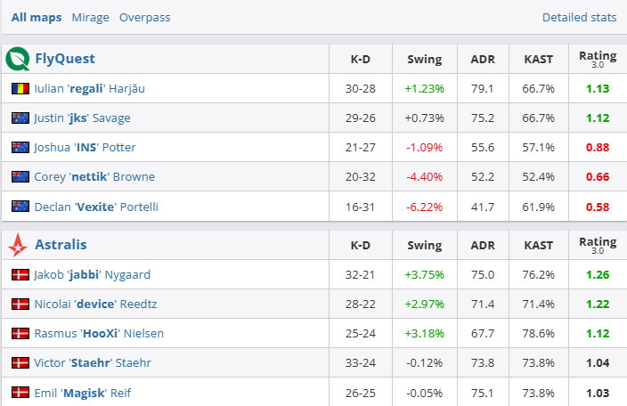This screenshot has height=406, width=627.
Task: Click the Romanian flag beside regali
Action: click(x=20, y=89)
